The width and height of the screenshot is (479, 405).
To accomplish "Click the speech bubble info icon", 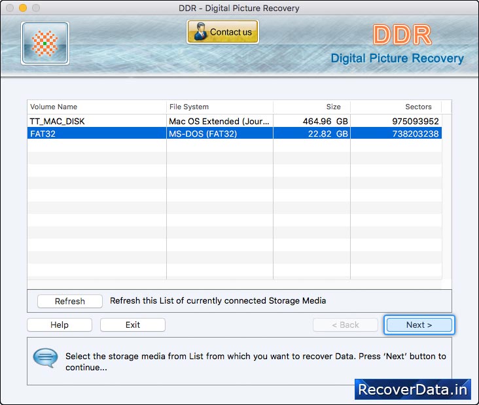I will [45, 357].
